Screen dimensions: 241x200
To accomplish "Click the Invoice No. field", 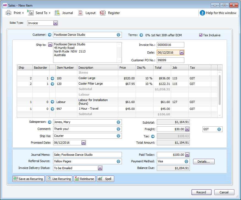I will 171,45.
